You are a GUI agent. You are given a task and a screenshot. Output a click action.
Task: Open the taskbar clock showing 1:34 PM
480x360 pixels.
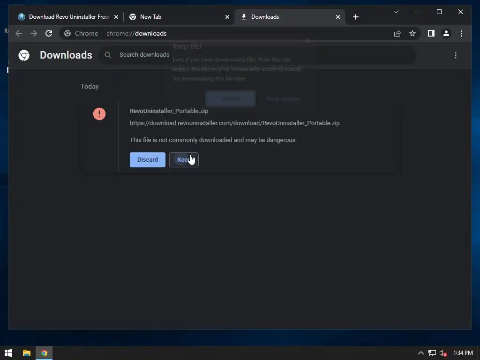click(x=463, y=353)
